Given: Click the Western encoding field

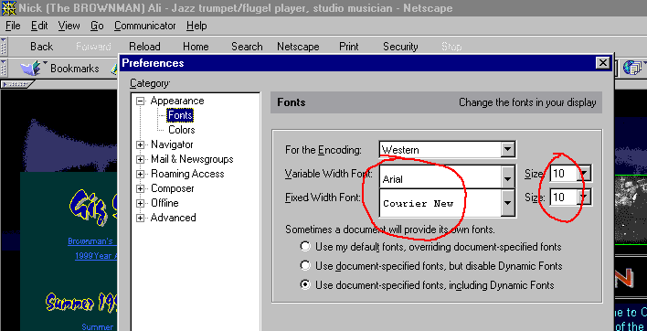Looking at the screenshot, I should 440,149.
